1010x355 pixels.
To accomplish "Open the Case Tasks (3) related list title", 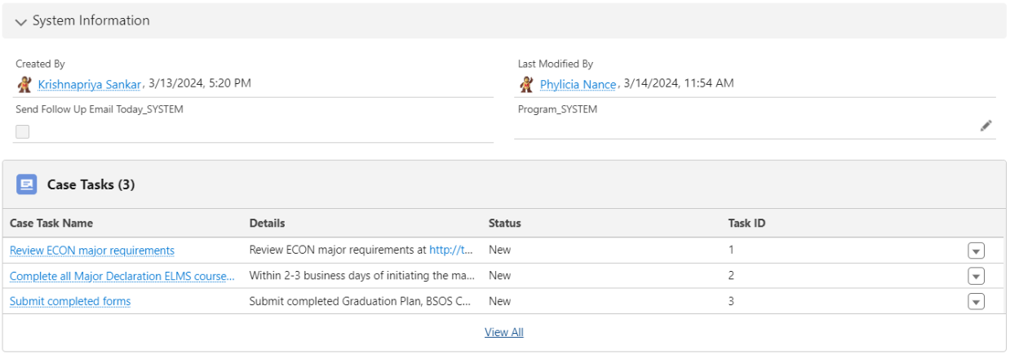I will (x=91, y=185).
